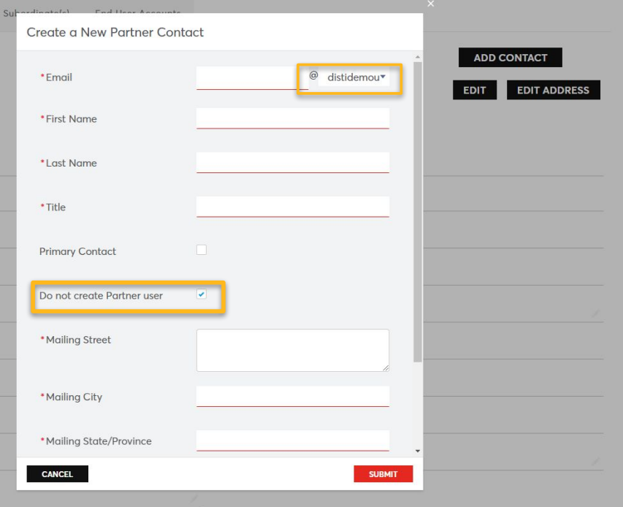The width and height of the screenshot is (623, 507).
Task: Focus the Mailing City field
Action: (292, 396)
